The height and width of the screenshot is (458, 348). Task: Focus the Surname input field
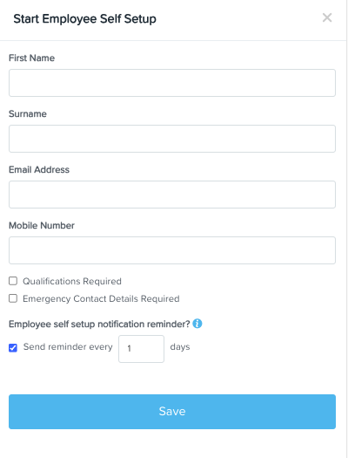pyautogui.click(x=172, y=139)
